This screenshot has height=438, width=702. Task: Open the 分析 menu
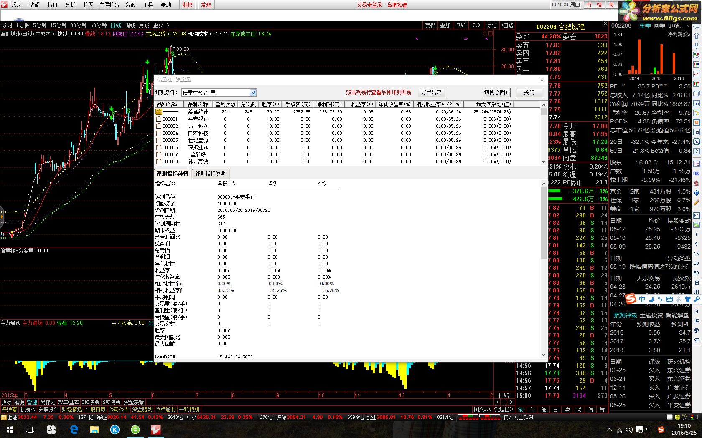[x=70, y=5]
